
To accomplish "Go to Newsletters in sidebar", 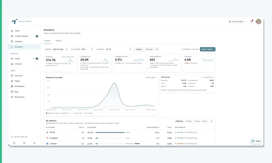I will 24,86.
